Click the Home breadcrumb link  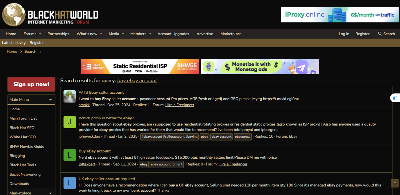12,51
